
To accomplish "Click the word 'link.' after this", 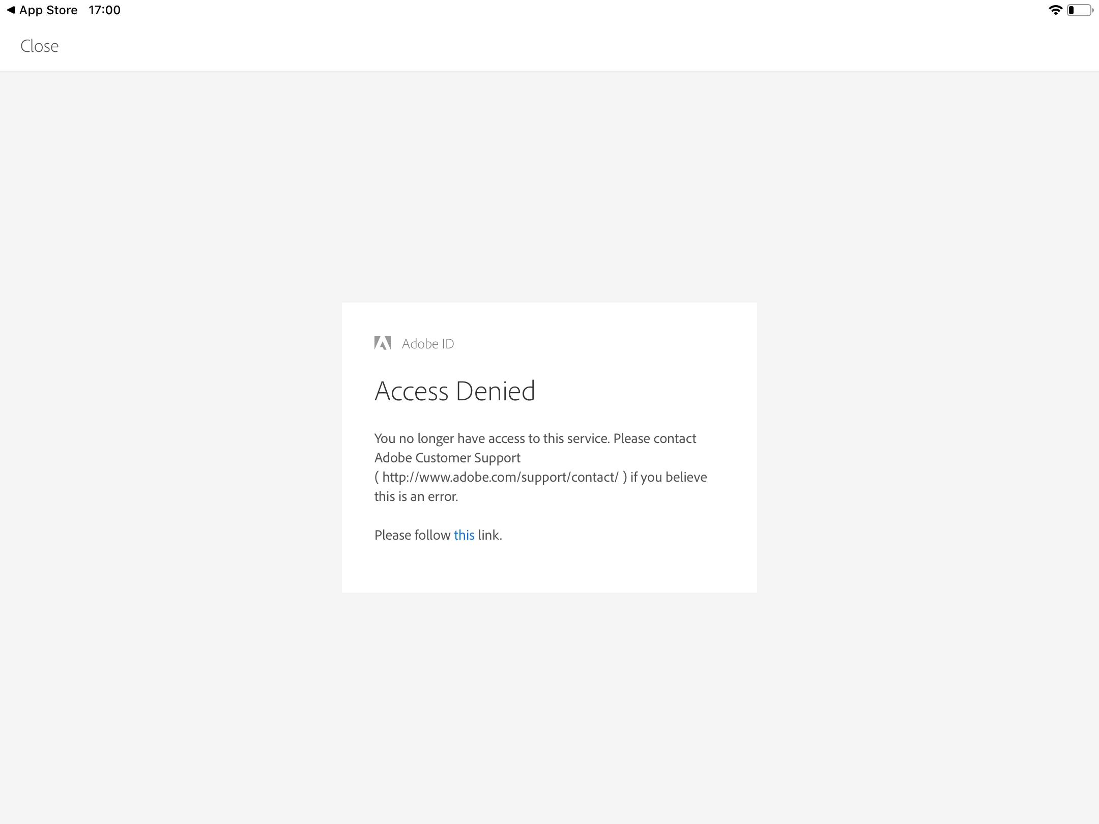I will (x=489, y=535).
